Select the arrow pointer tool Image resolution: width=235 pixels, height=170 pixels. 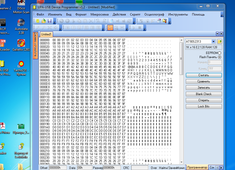point(110,28)
